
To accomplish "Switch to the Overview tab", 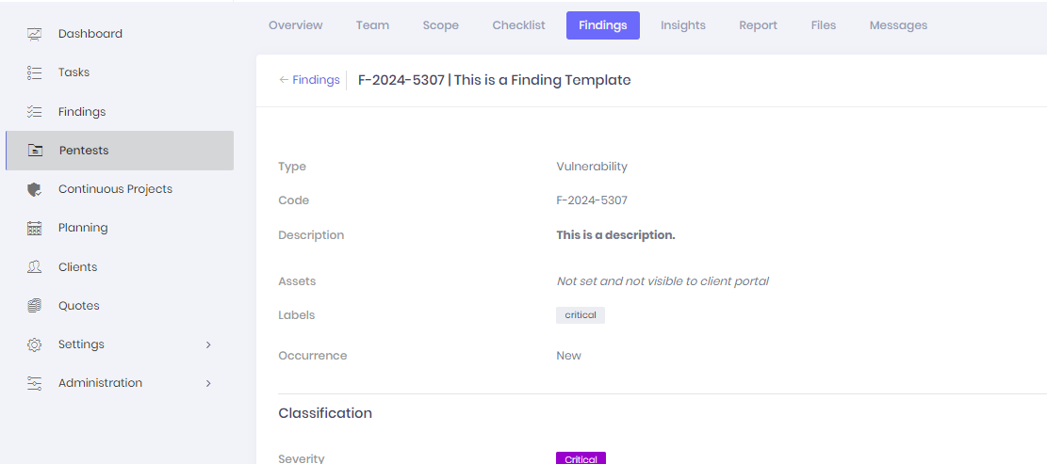I will 295,25.
